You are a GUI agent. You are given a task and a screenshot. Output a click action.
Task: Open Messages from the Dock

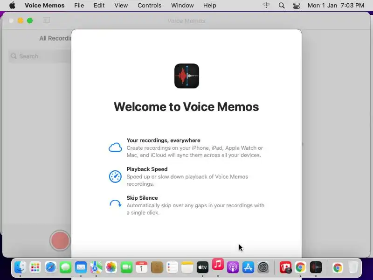point(66,267)
